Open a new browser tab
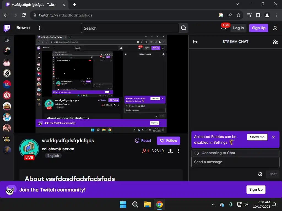The height and width of the screenshot is (211, 282). (74, 5)
